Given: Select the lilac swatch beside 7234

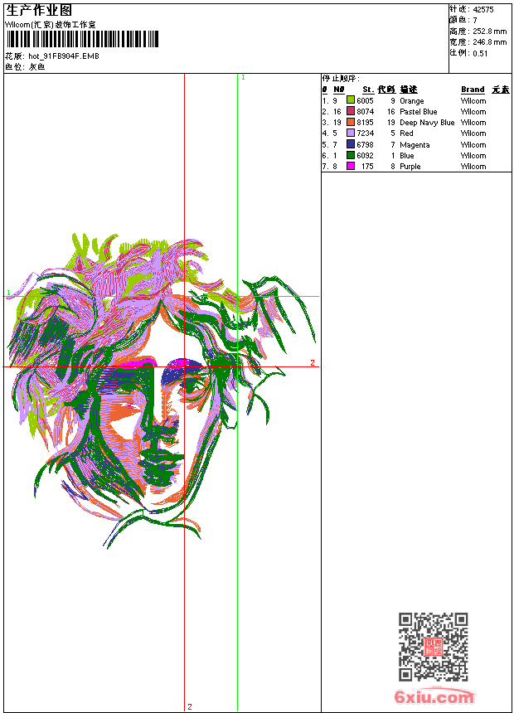Looking at the screenshot, I should click(x=350, y=133).
